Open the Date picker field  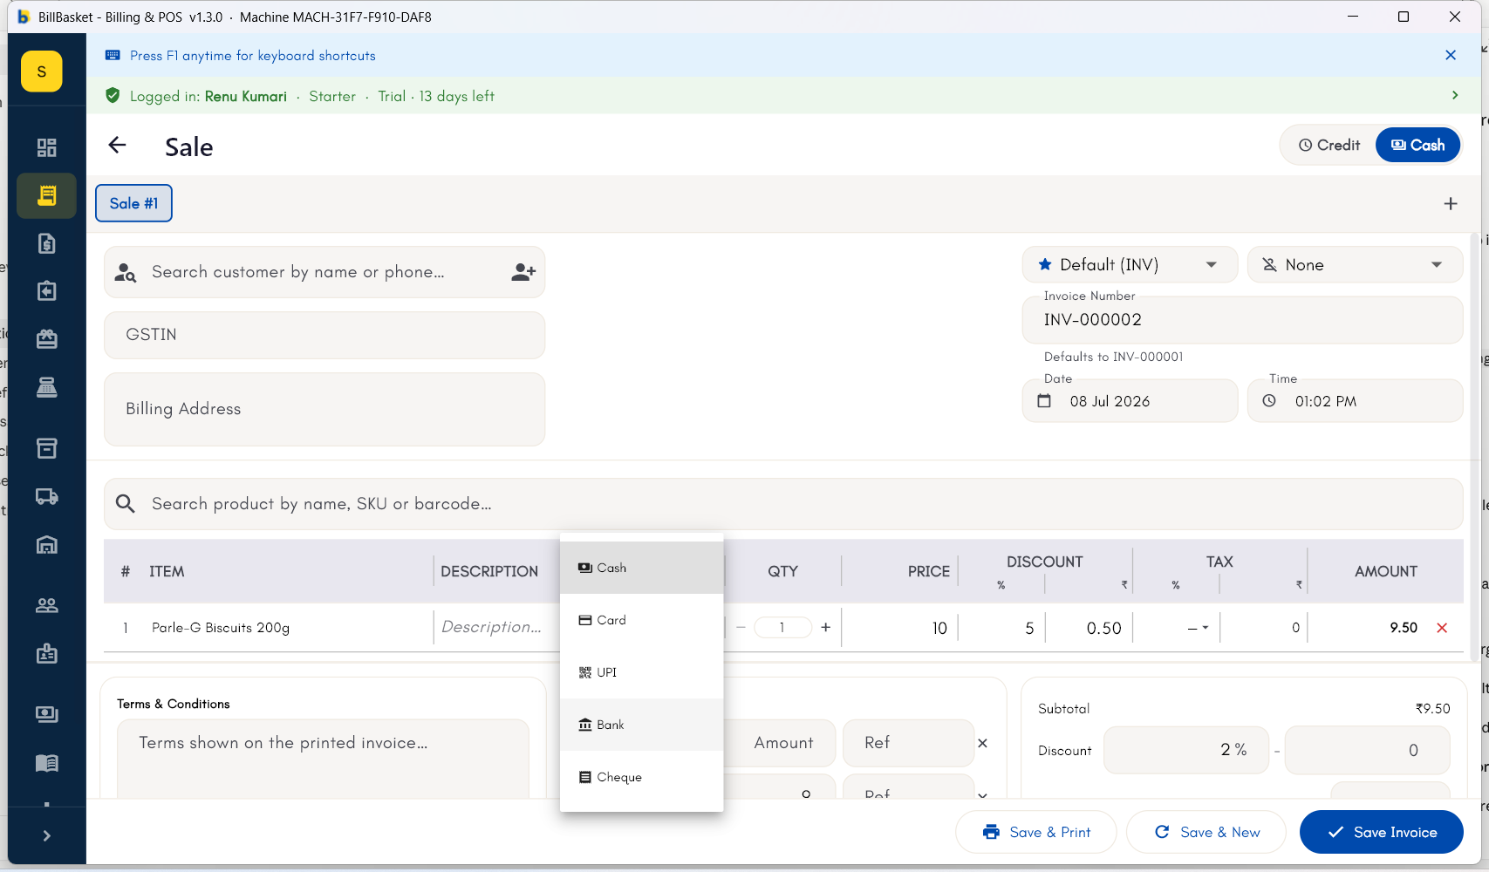pos(1130,401)
